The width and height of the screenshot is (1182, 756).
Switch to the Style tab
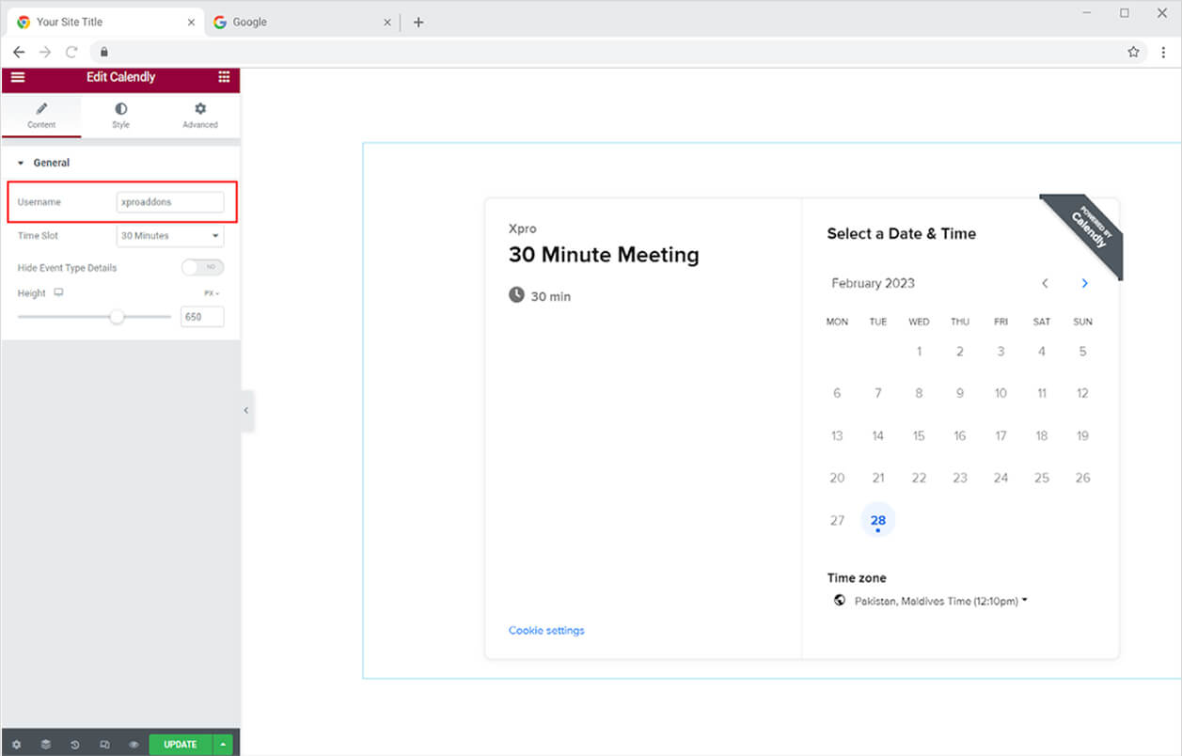click(120, 116)
